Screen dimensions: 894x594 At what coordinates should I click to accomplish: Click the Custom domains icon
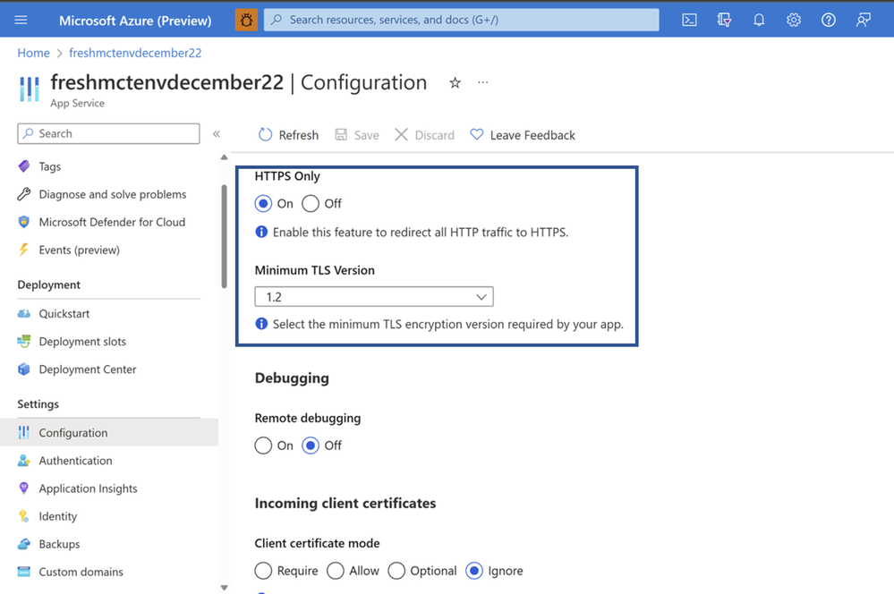pyautogui.click(x=24, y=572)
